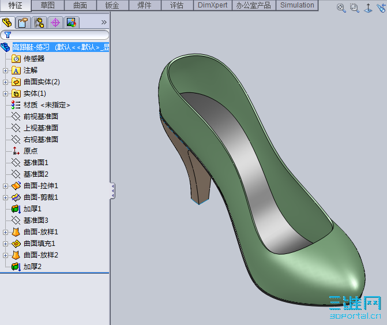Click the Zoom to Area icon
Image resolution: width=387 pixels, height=325 pixels.
[354, 8]
